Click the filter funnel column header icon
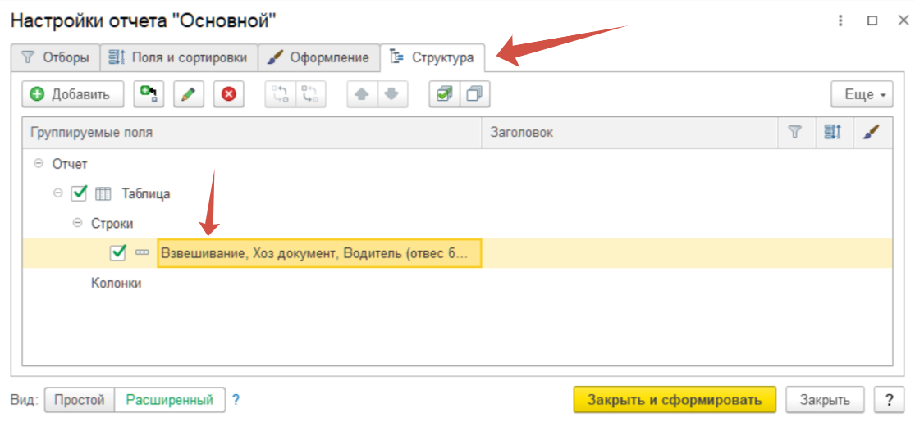 pos(794,132)
